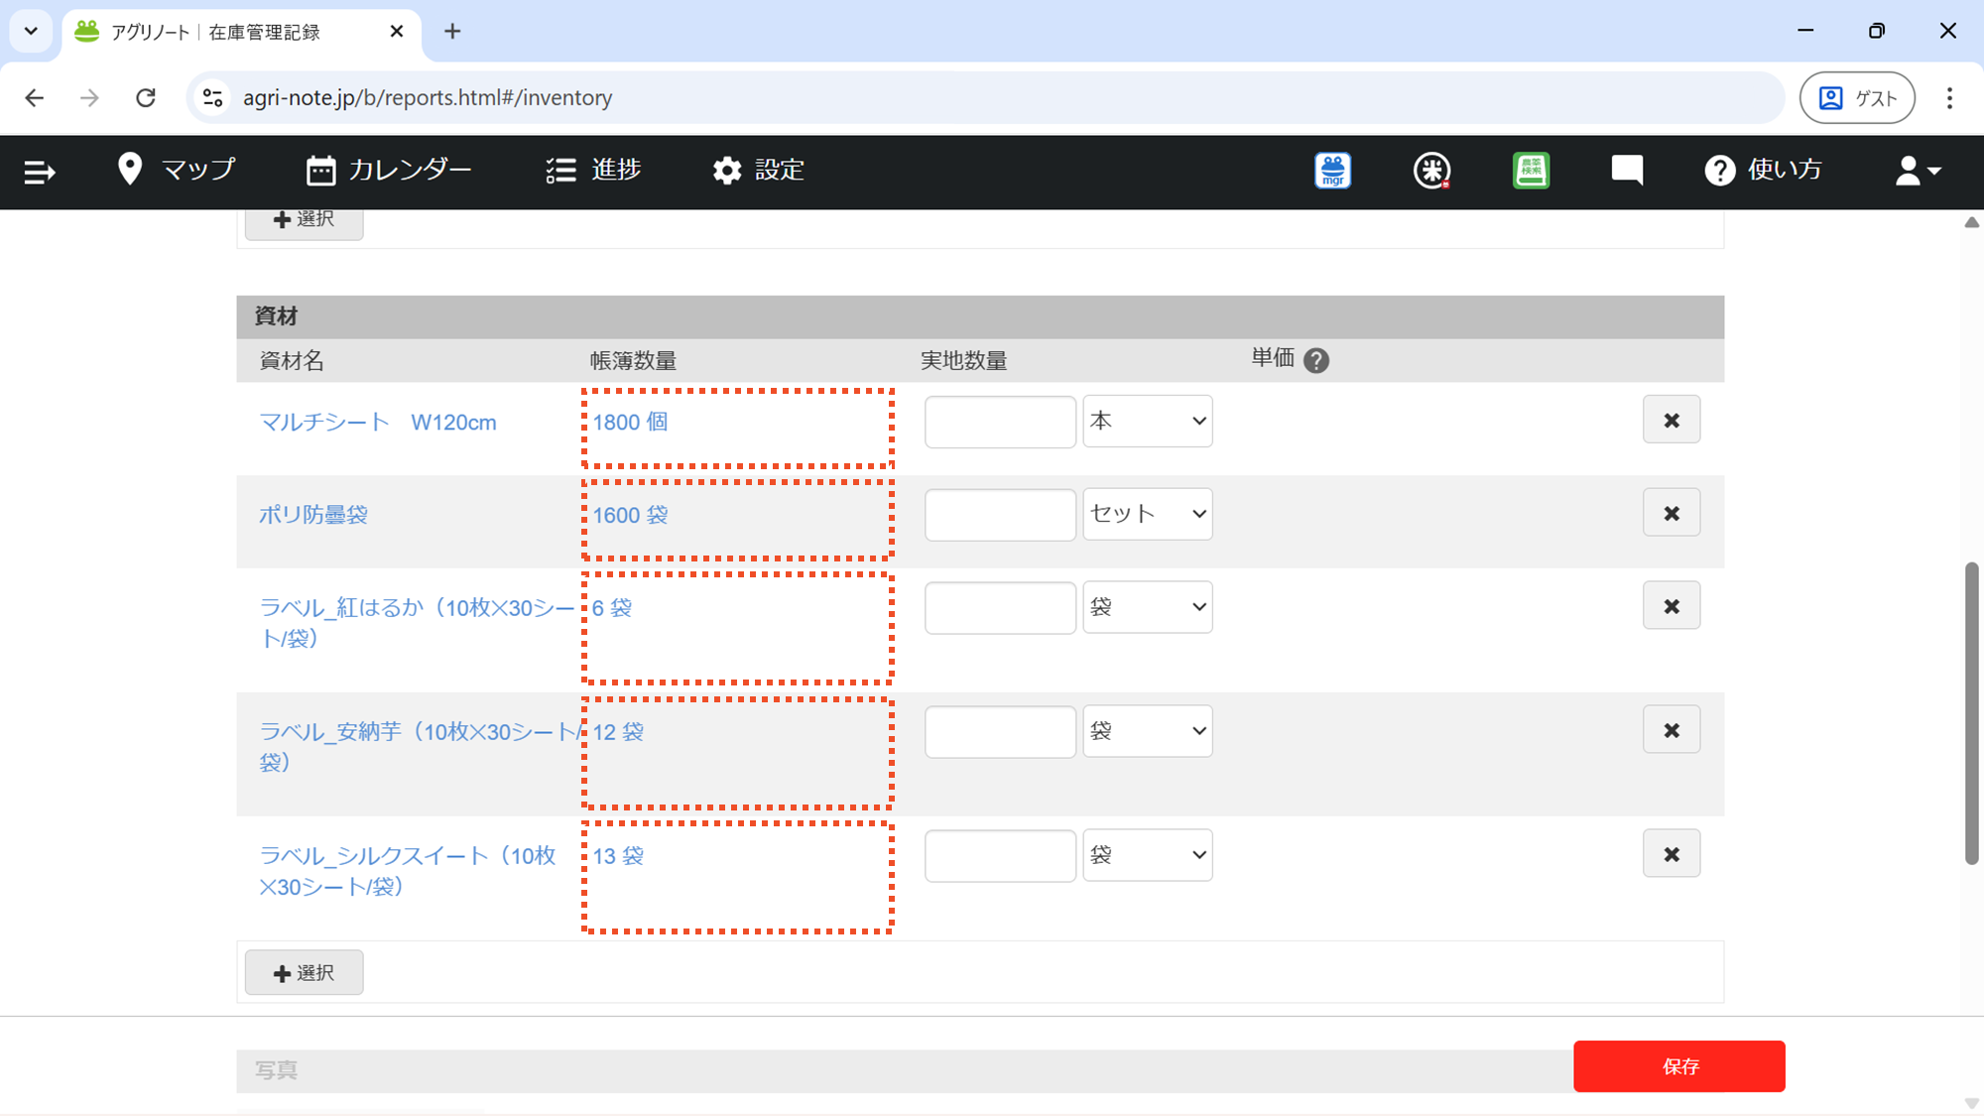Reload the page with refresh icon
The height and width of the screenshot is (1116, 1984).
coord(146,97)
